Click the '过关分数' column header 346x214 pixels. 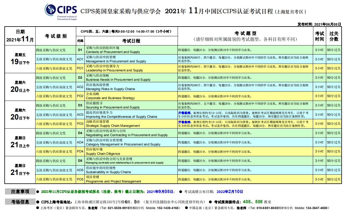pos(334,36)
